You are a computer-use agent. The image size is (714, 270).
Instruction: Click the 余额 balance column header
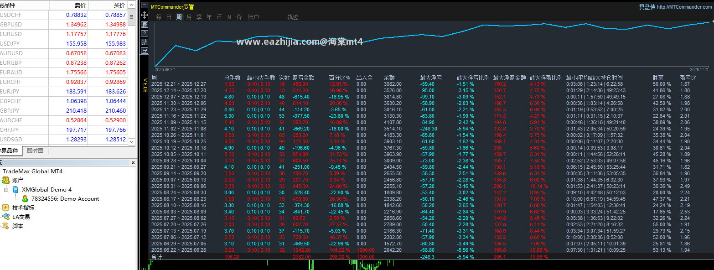(x=389, y=78)
